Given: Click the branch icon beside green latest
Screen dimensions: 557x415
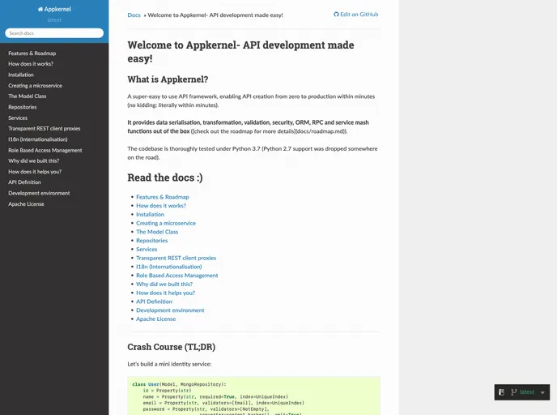Looking at the screenshot, I should coord(514,392).
